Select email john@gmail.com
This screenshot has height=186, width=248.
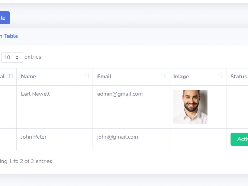[117, 137]
